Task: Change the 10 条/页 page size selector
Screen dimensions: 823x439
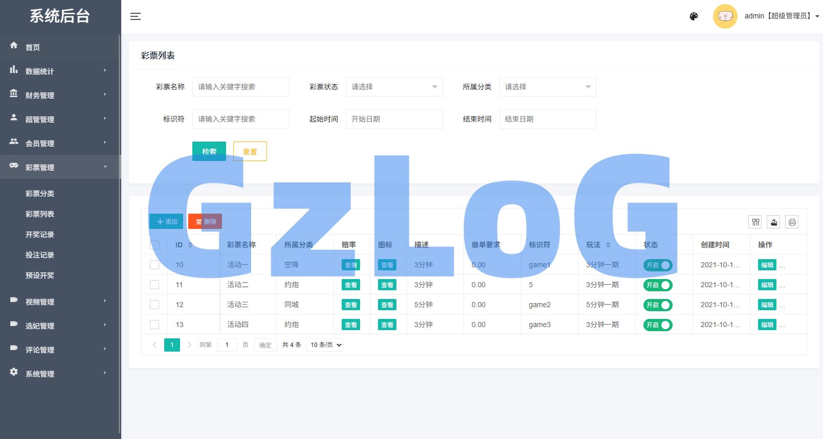Action: 325,345
